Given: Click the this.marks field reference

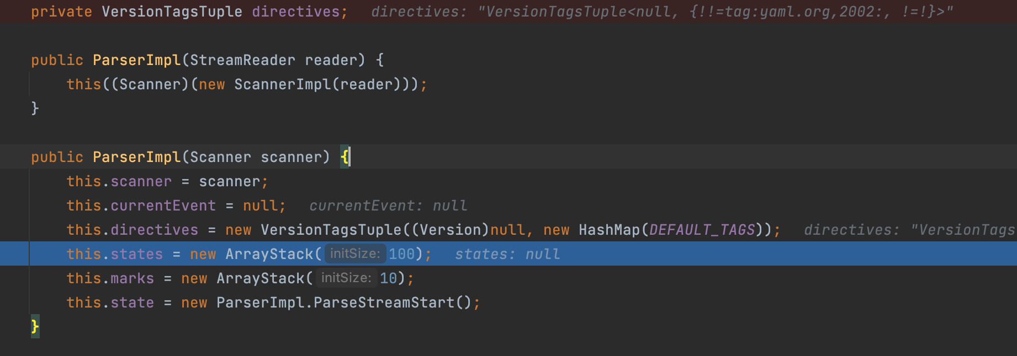Looking at the screenshot, I should coord(110,278).
